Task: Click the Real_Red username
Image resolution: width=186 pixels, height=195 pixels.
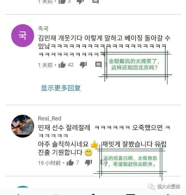Action: pyautogui.click(x=50, y=119)
